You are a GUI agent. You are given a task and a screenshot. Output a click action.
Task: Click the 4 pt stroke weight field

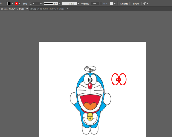(36, 3)
